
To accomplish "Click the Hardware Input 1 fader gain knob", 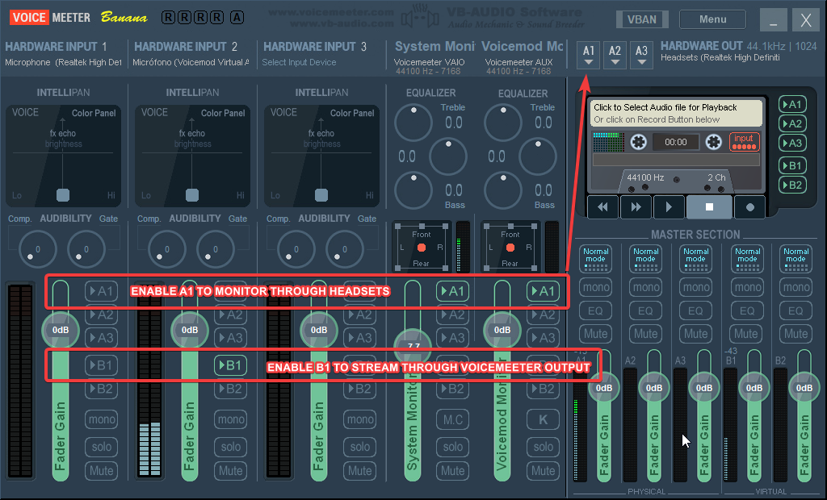I will 60,330.
